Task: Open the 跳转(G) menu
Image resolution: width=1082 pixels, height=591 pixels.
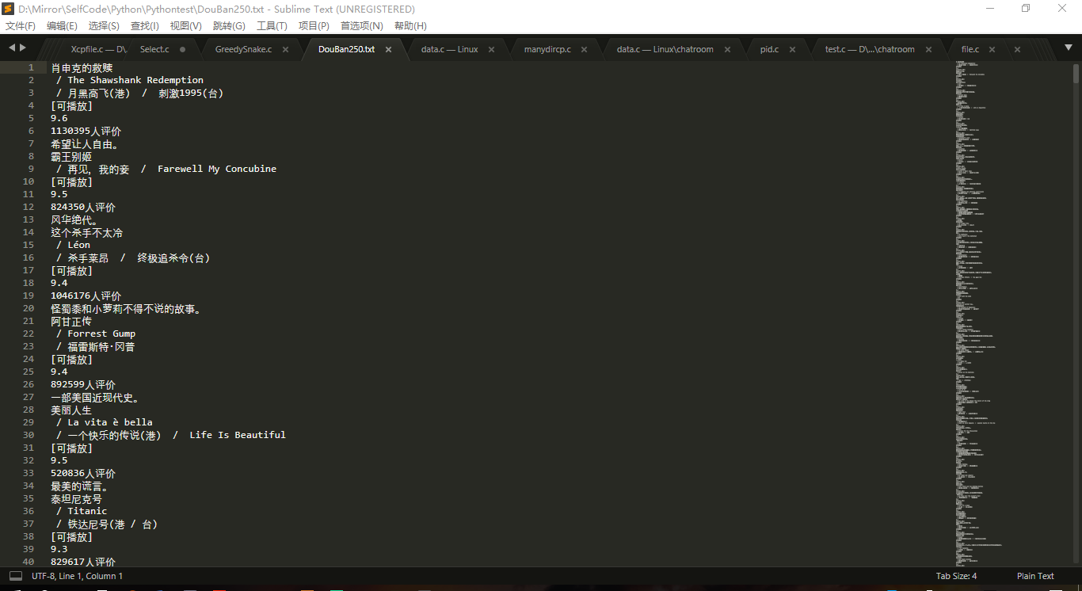Action: (229, 26)
